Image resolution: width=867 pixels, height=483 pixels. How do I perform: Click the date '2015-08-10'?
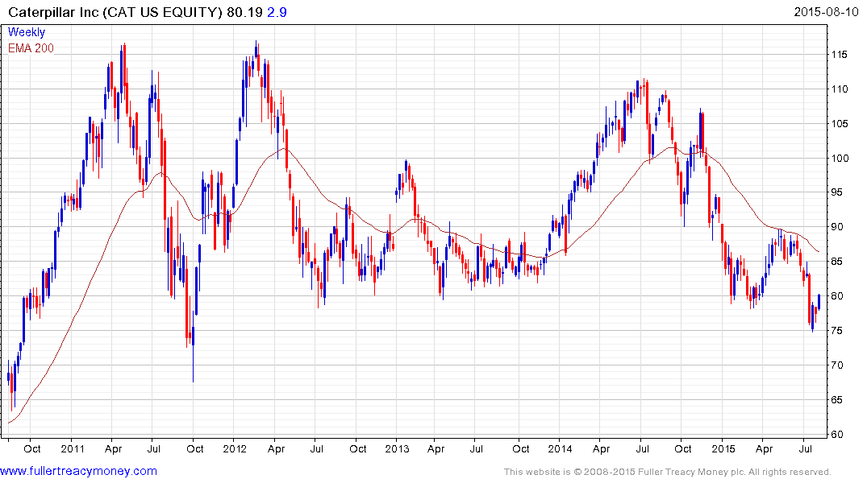point(826,11)
